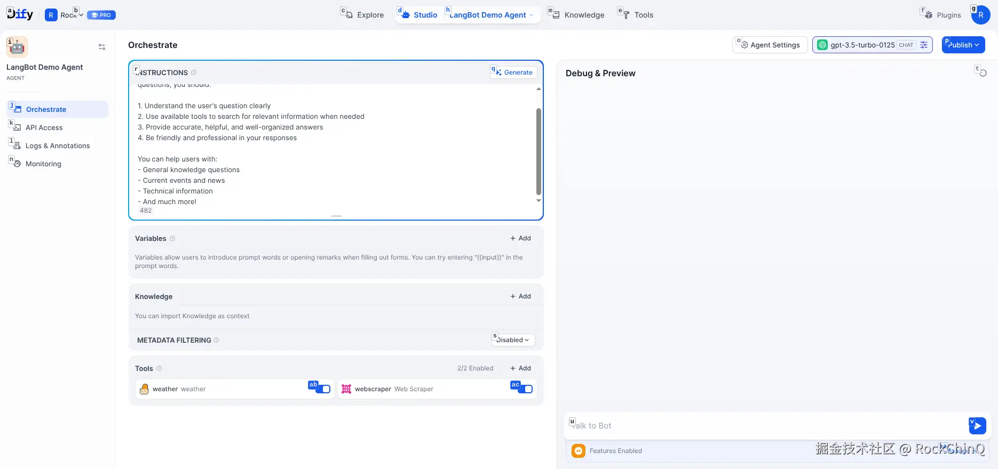The width and height of the screenshot is (998, 469).
Task: Open the Metadata Filtering Disabled dropdown
Action: pyautogui.click(x=513, y=340)
